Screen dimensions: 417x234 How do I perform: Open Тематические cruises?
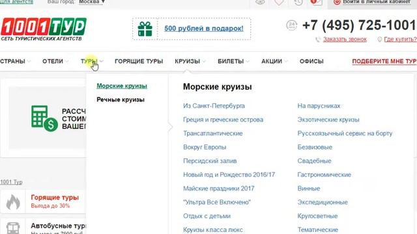tap(317, 229)
